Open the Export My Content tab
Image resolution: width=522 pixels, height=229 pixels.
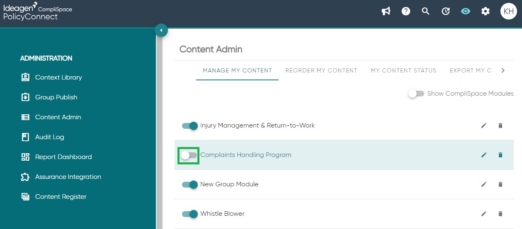[x=471, y=70]
